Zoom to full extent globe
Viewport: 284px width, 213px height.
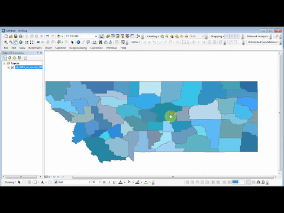[21, 42]
